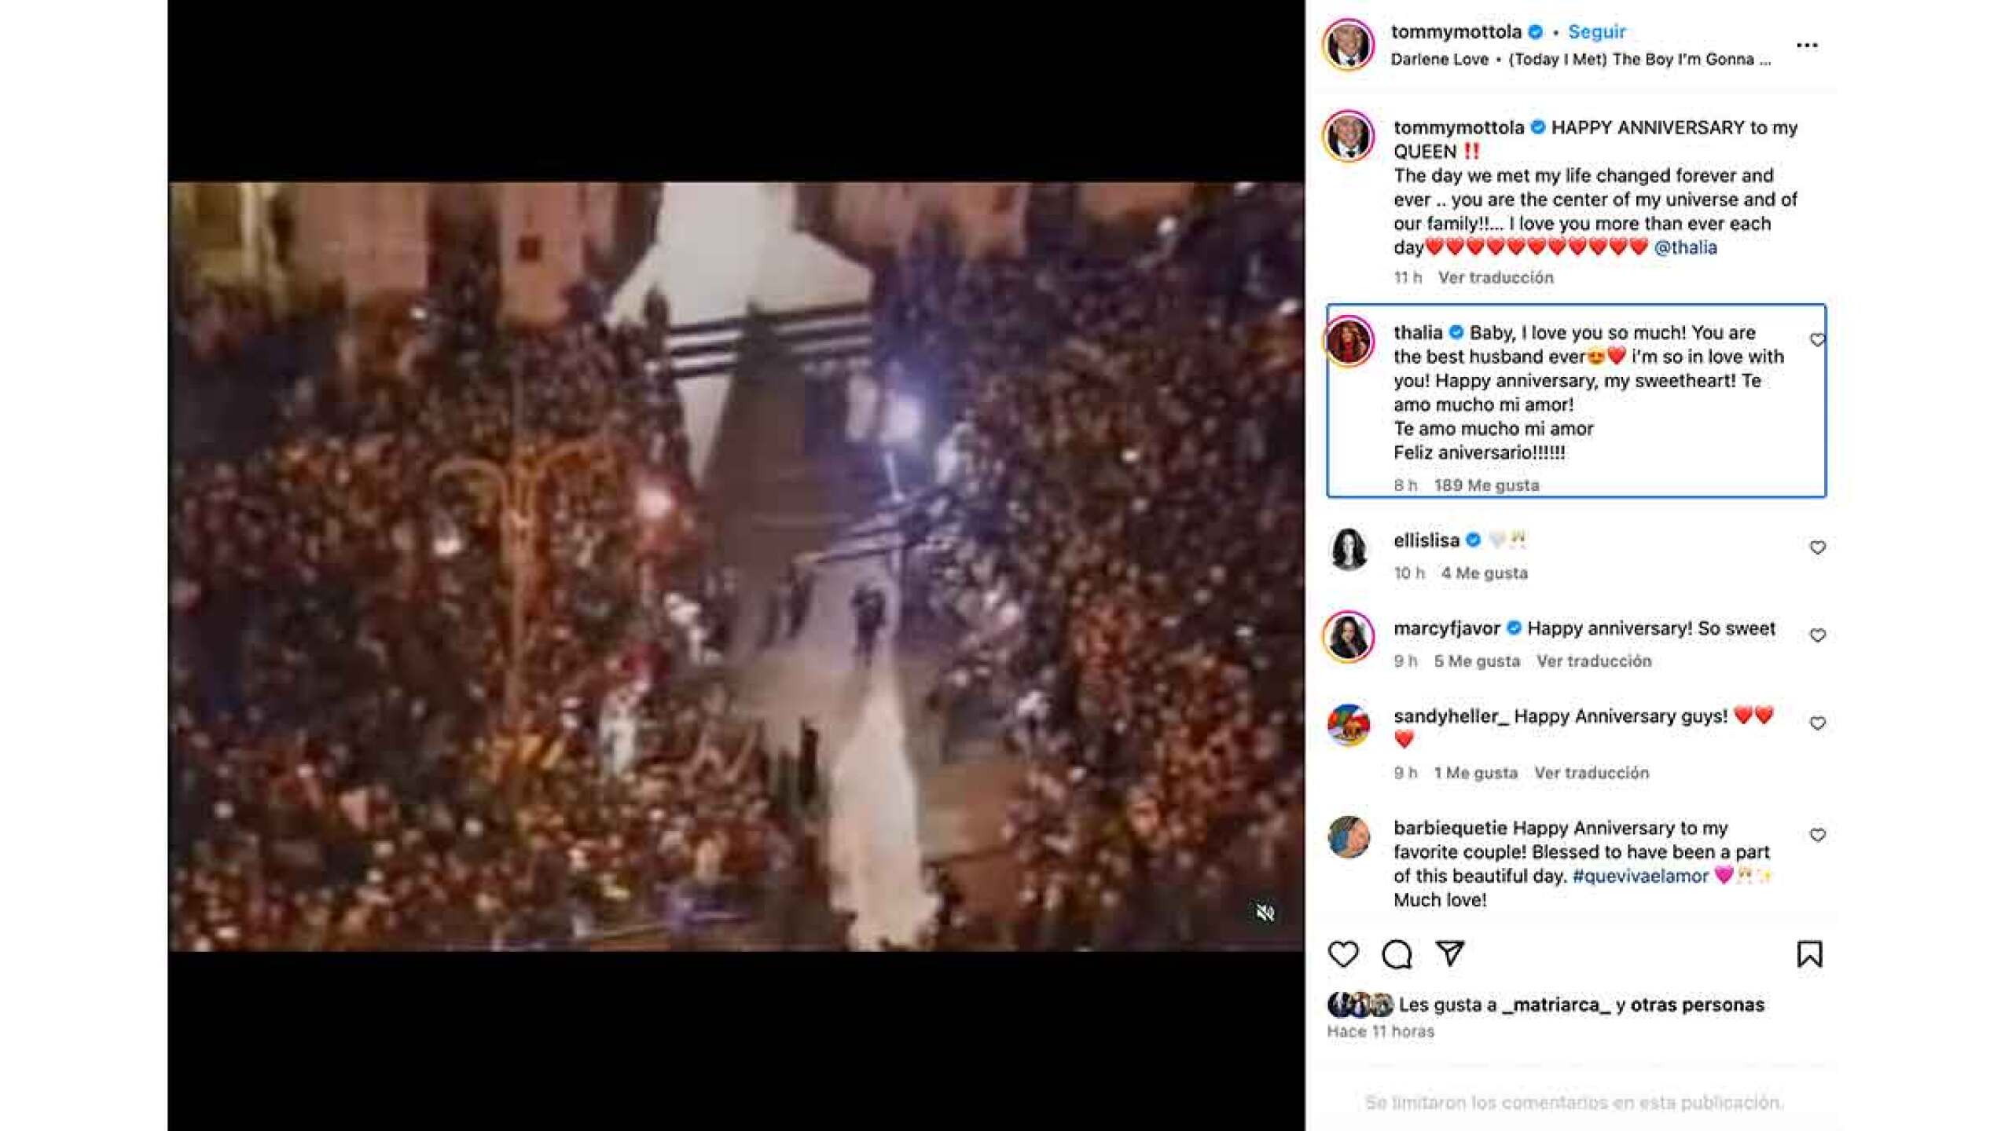
Task: Open tommymottola profile picture in header
Action: (x=1349, y=45)
